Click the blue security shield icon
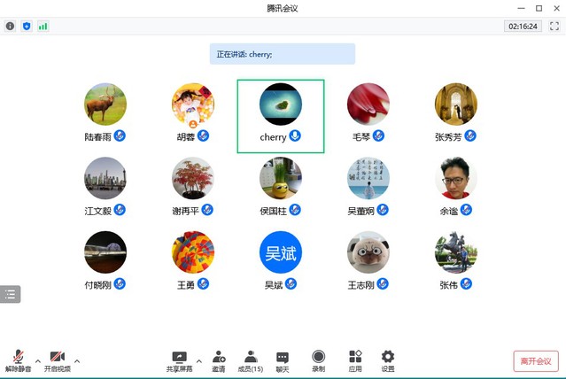Screen dimensions: 566x379 point(27,27)
